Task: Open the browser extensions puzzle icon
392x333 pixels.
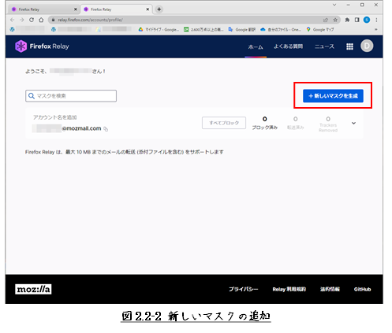Action: [x=347, y=20]
